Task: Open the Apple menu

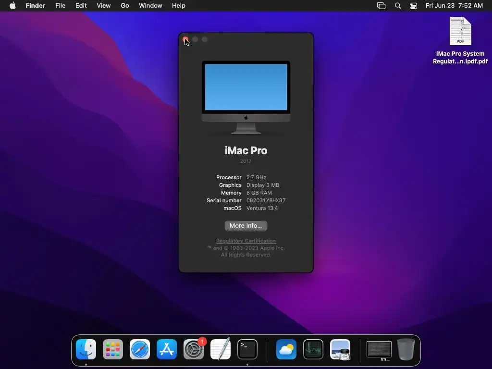Action: [12, 6]
